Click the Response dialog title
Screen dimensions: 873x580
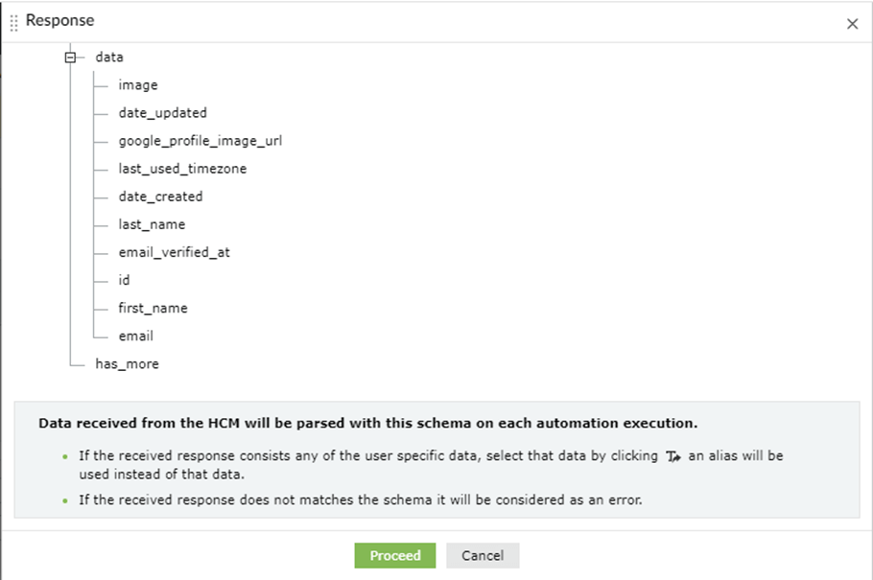click(x=59, y=20)
